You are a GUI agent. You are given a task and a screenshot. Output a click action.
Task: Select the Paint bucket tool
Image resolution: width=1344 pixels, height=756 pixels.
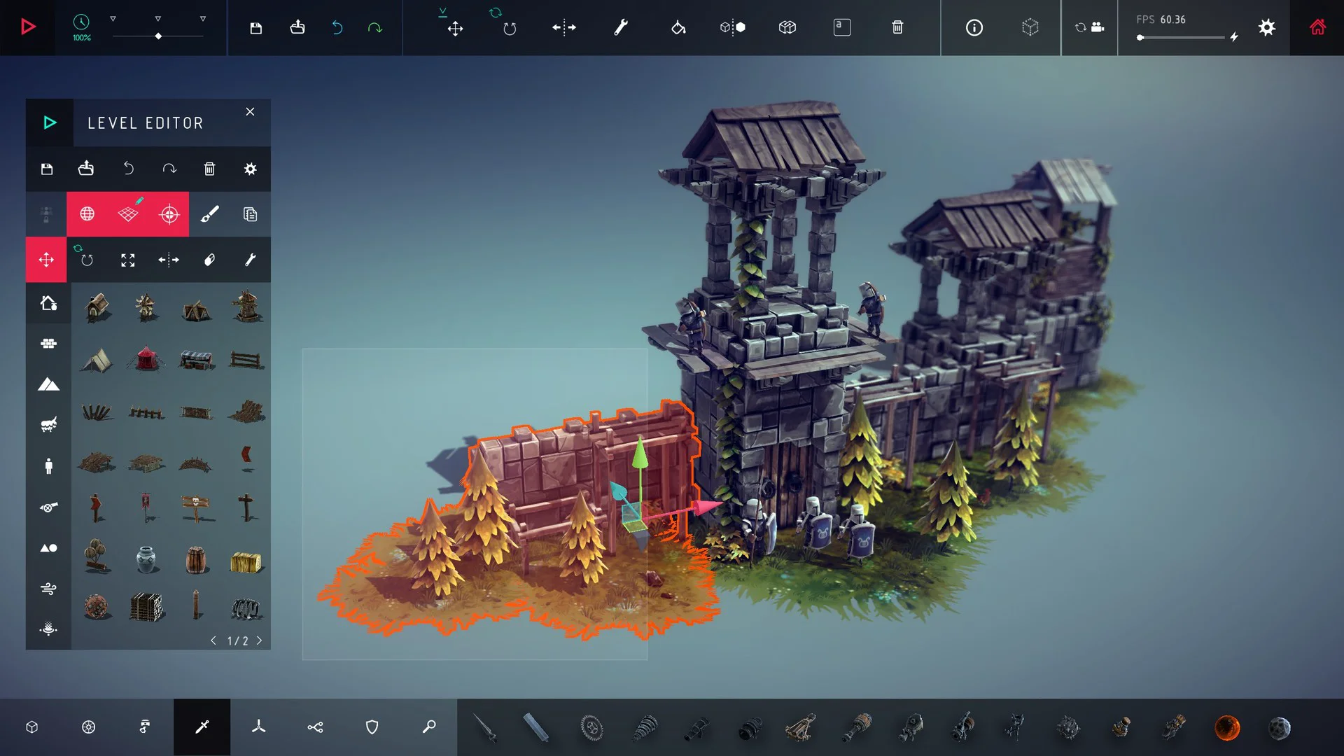(x=677, y=28)
